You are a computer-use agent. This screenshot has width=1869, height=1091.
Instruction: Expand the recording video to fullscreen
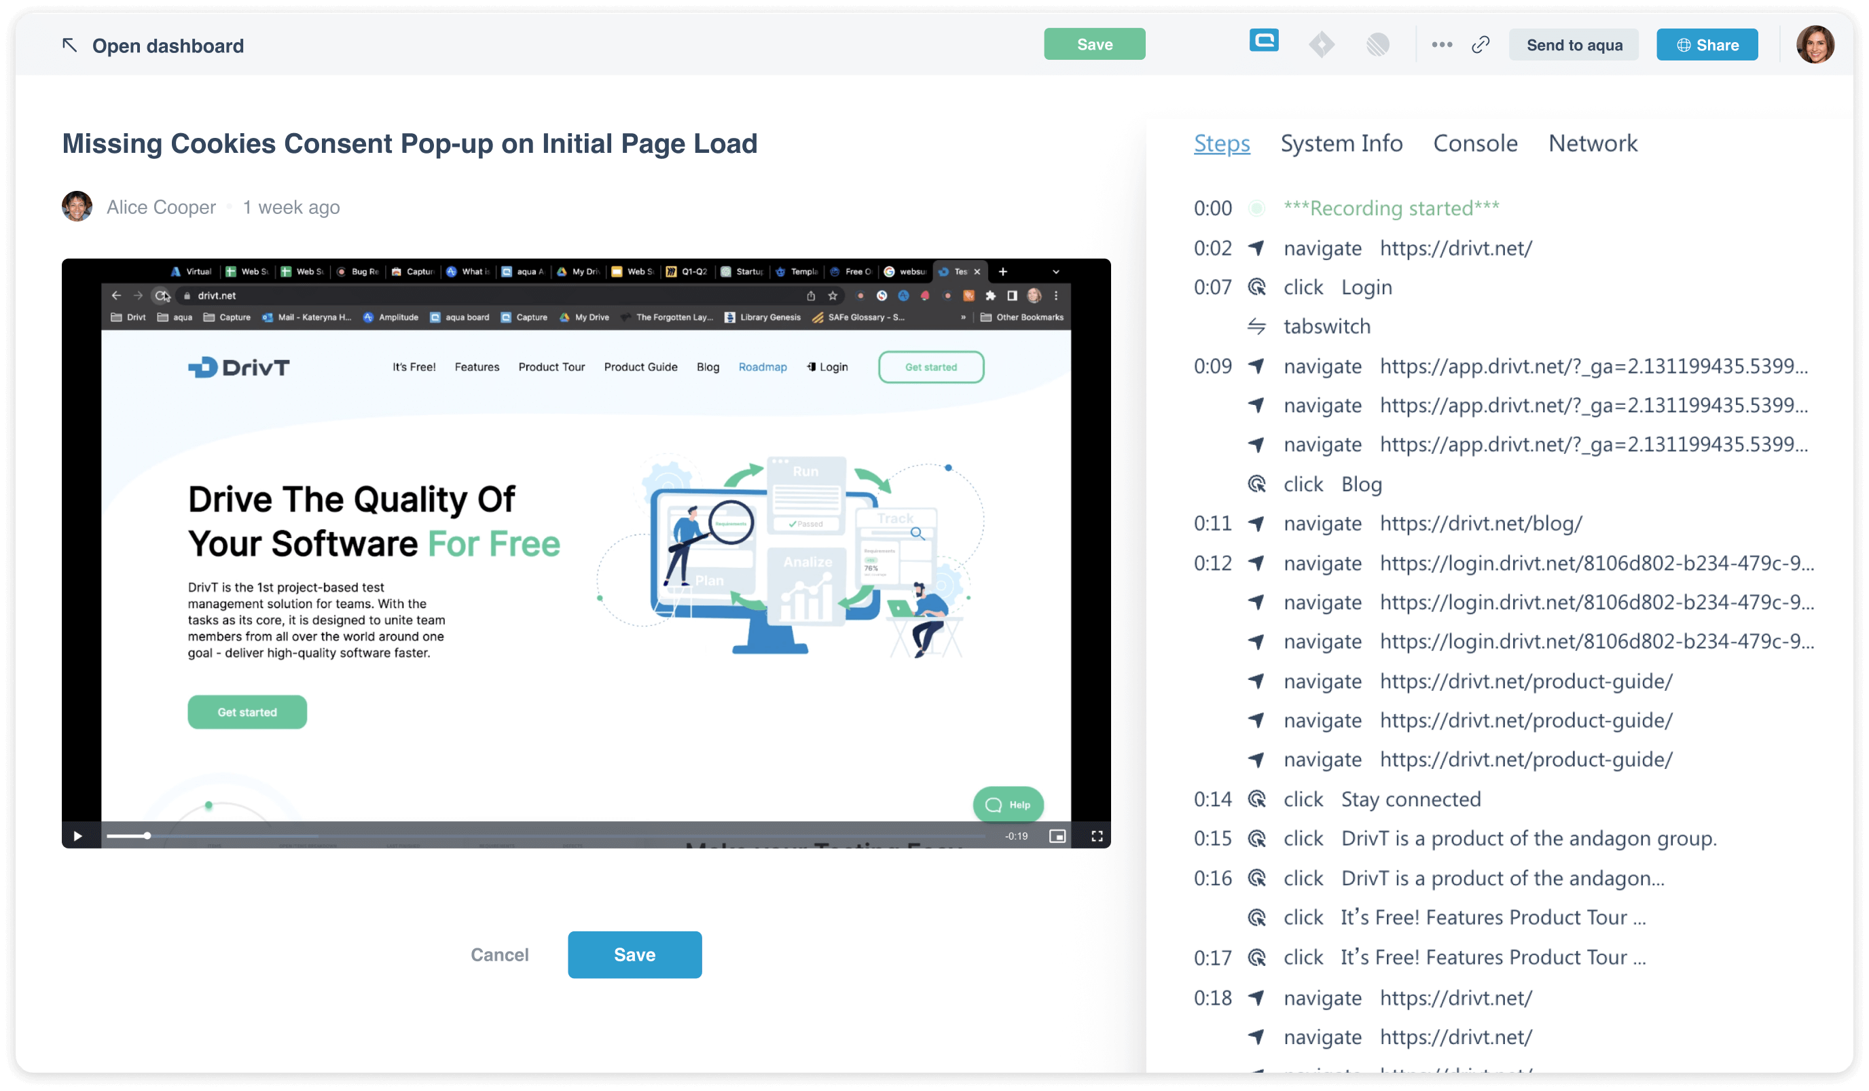pyautogui.click(x=1096, y=836)
